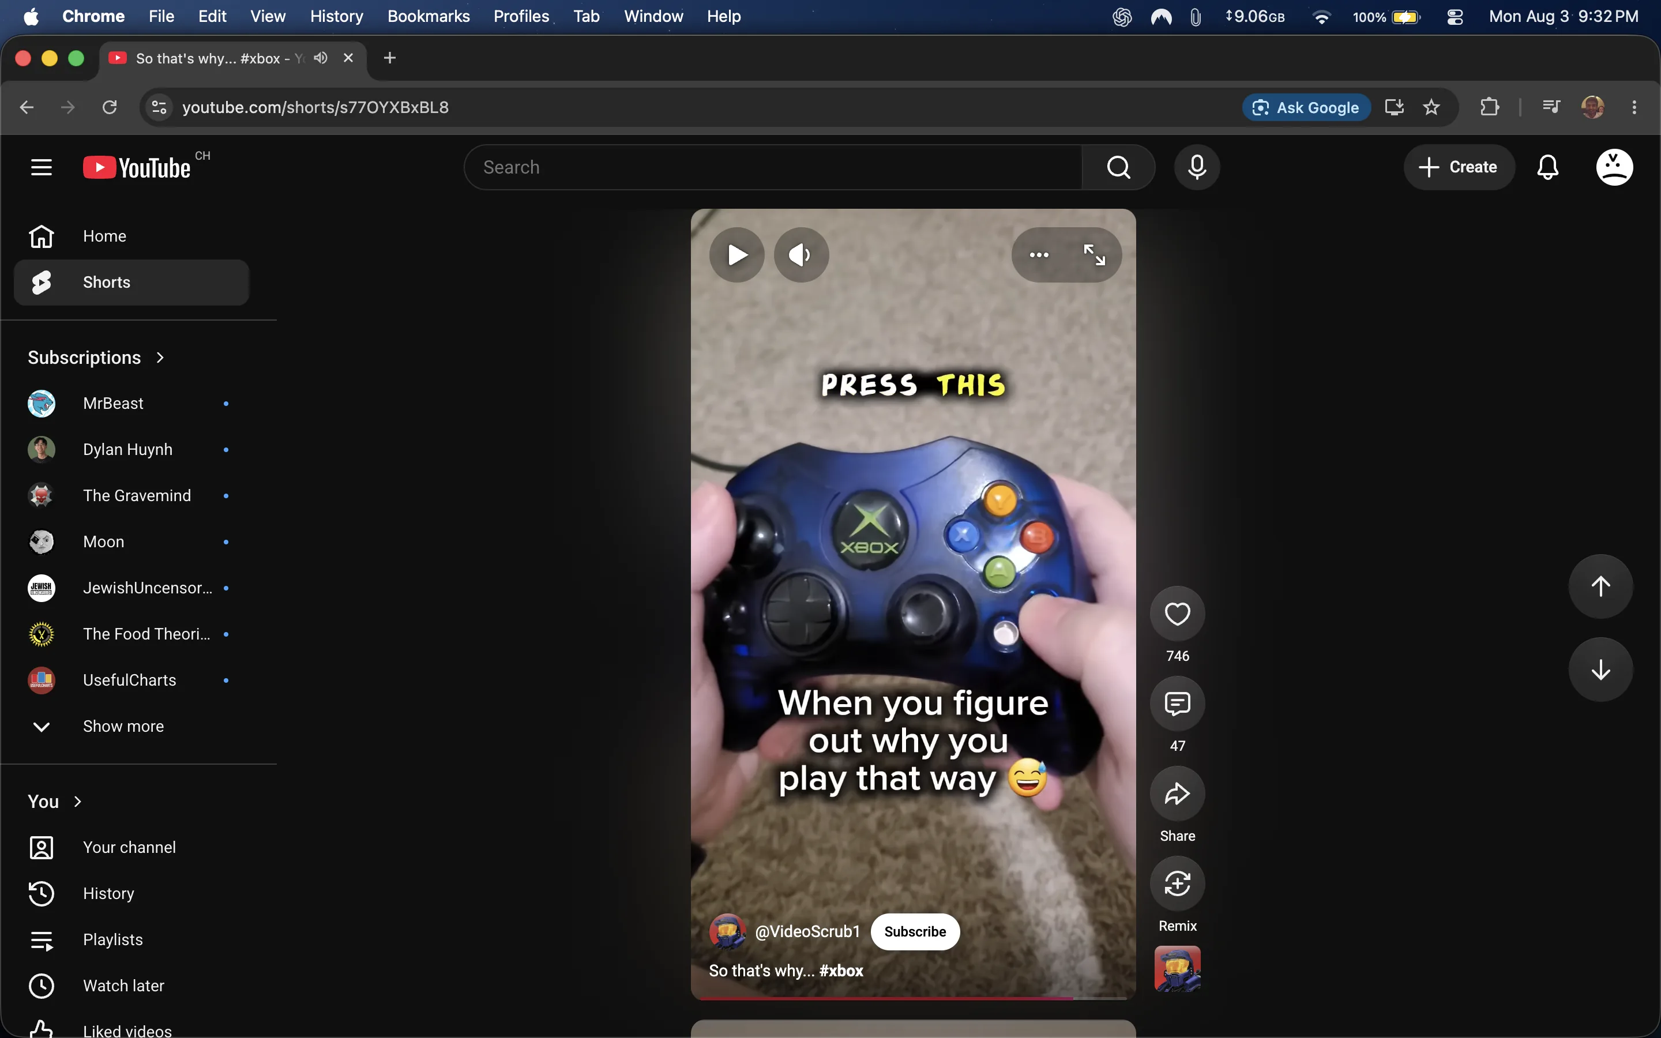Image resolution: width=1661 pixels, height=1038 pixels.
Task: Go to the previous Short
Action: point(1600,585)
